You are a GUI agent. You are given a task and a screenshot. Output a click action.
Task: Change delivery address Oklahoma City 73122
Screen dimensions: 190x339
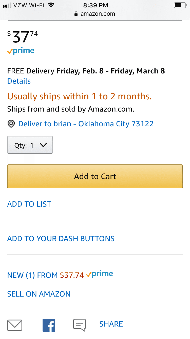pos(86,124)
